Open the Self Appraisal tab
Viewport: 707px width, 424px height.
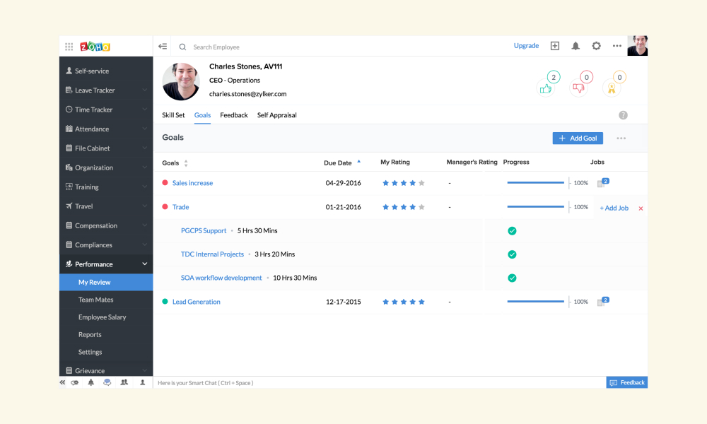pos(277,115)
